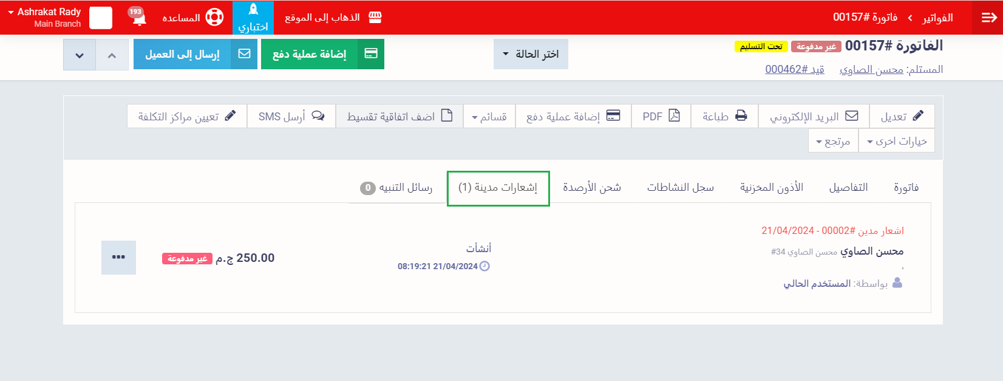
Task: Click the notification bell icon
Action: click(x=139, y=17)
